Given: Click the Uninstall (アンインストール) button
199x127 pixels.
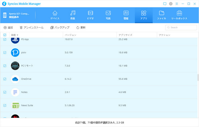Looking at the screenshot, I should click(x=32, y=28).
